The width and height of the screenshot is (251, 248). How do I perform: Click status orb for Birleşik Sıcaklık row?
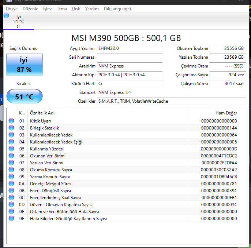[11, 128]
